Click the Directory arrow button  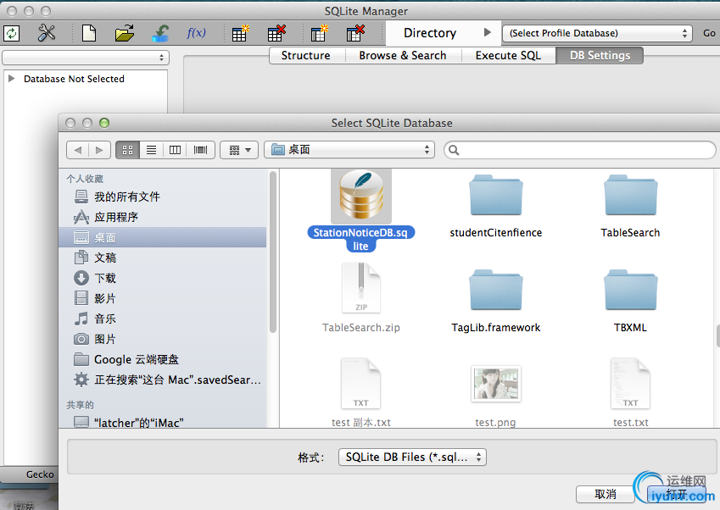[x=488, y=32]
